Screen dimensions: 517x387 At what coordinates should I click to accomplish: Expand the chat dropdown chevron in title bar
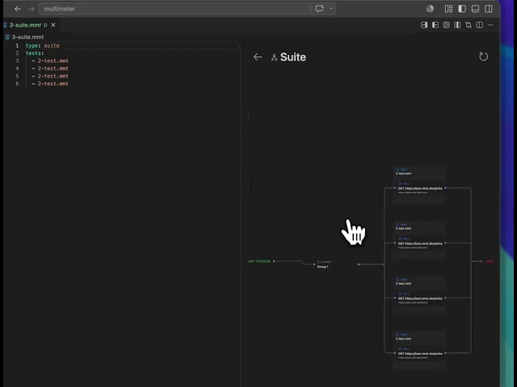pos(331,9)
